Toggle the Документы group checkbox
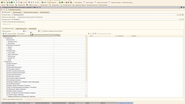 [x=5, y=62]
